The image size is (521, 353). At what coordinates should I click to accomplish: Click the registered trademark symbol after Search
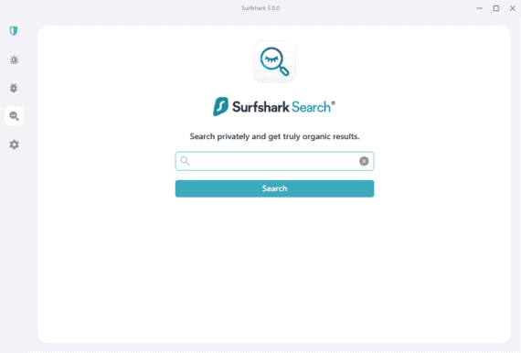pos(334,103)
